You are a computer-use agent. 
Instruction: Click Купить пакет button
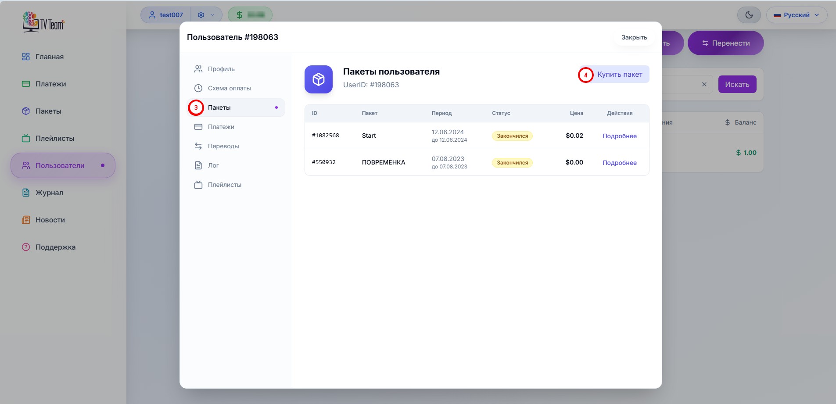pos(619,75)
